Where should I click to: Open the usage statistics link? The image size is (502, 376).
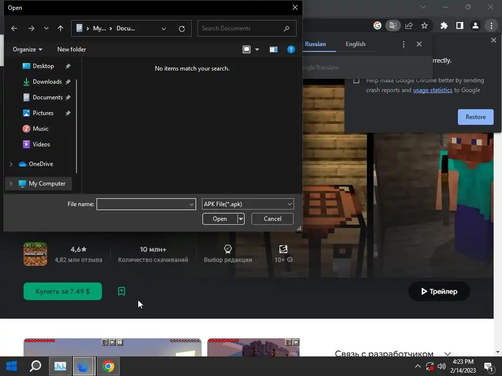pyautogui.click(x=432, y=90)
